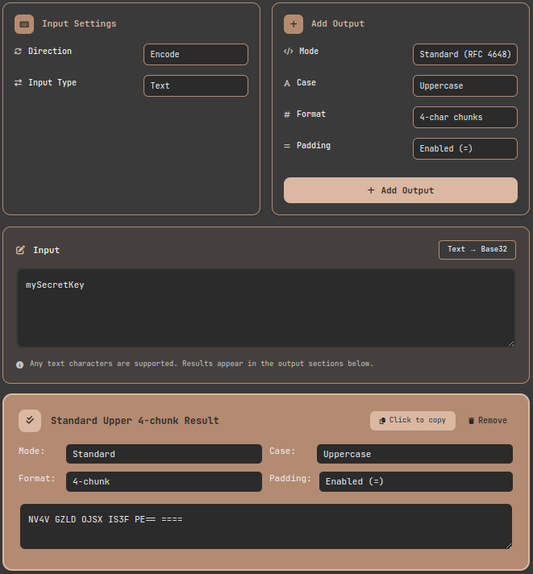Image resolution: width=533 pixels, height=574 pixels.
Task: Click the large Add Output button
Action: pyautogui.click(x=401, y=190)
